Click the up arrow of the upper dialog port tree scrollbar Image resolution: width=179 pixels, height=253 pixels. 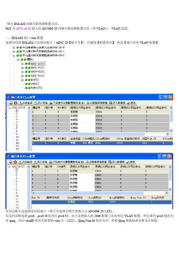coord(29,108)
